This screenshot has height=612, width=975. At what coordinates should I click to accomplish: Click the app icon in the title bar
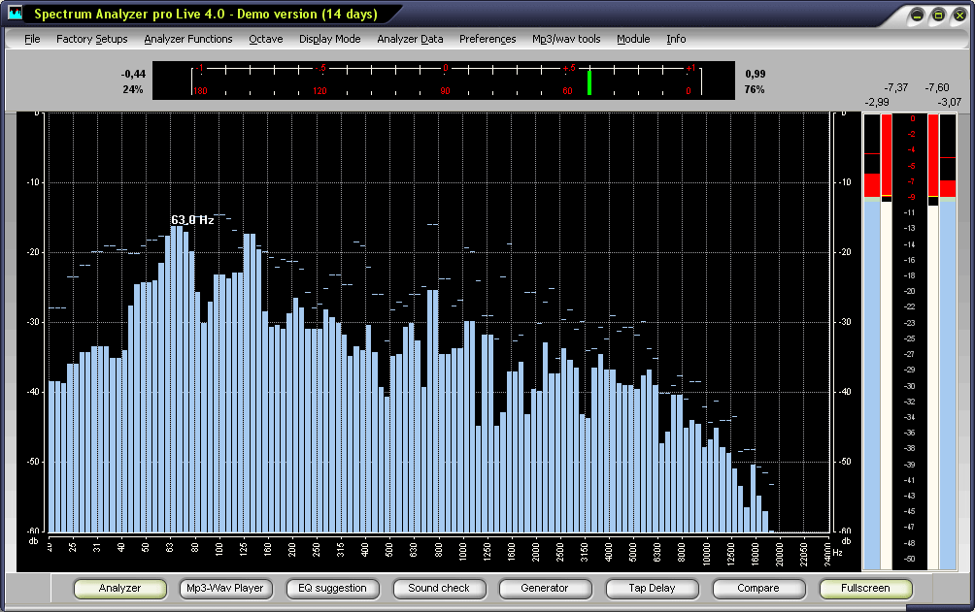coord(15,13)
